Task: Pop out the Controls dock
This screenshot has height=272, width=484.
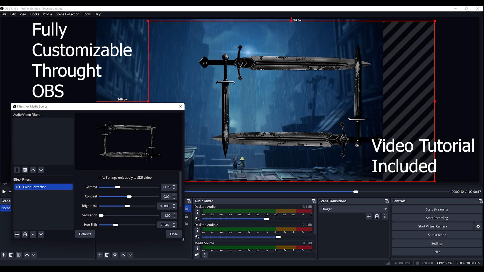Action: [480, 201]
